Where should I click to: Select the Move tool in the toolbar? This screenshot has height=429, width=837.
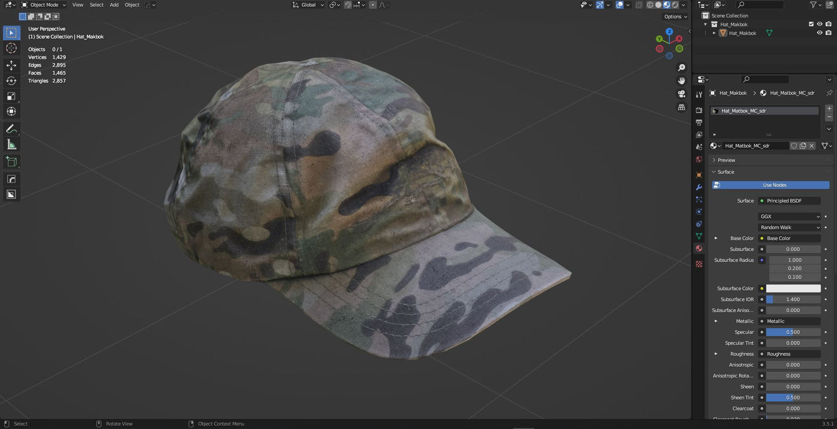click(x=10, y=65)
